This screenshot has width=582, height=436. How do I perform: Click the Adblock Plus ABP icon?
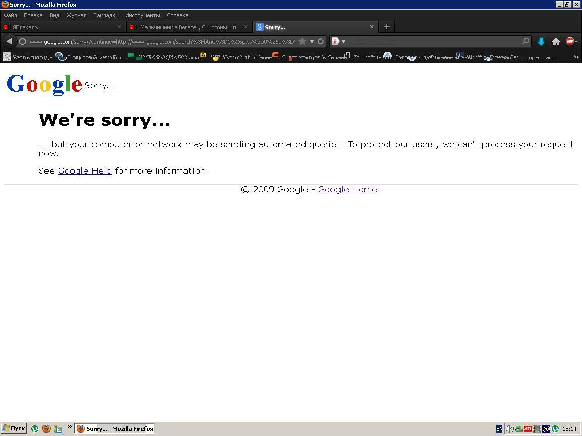point(570,41)
